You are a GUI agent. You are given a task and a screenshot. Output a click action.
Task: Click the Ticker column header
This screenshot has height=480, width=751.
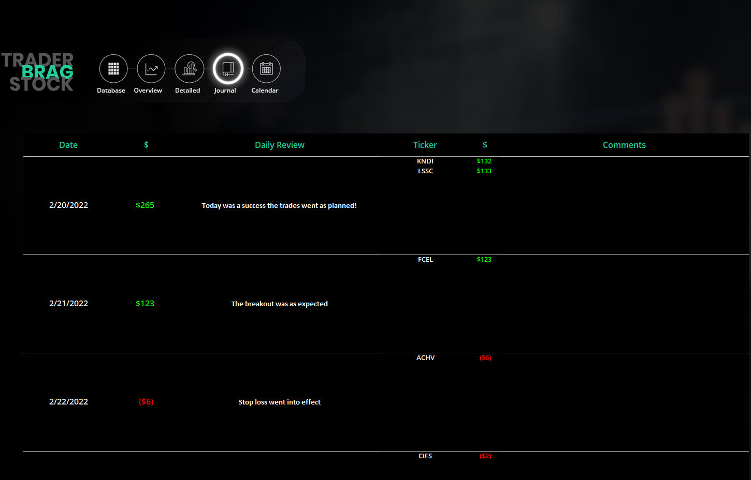[x=425, y=145]
